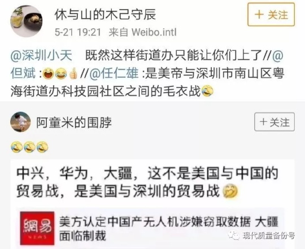Viewport: 305px width, 249px height.
Task: Click the username 阿童米的围脖
Action: pyautogui.click(x=74, y=123)
